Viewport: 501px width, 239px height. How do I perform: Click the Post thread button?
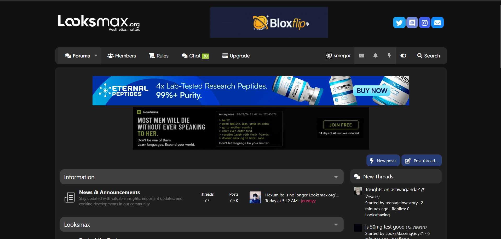pyautogui.click(x=422, y=161)
